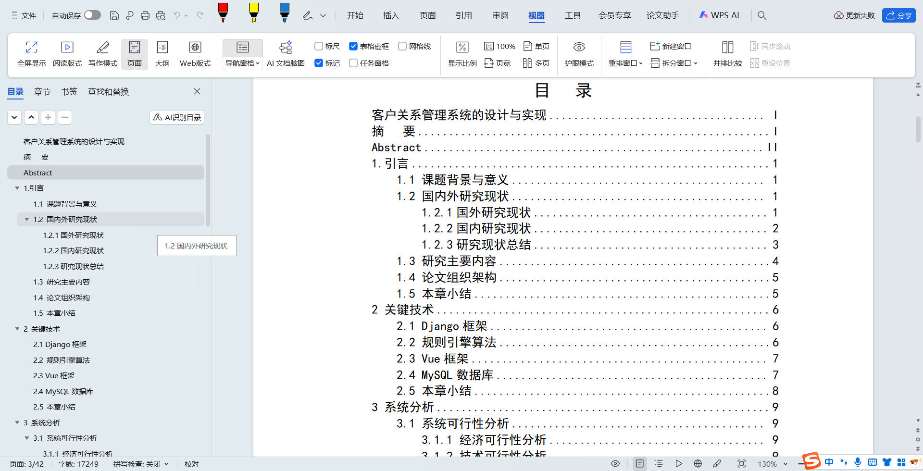This screenshot has height=471, width=923.
Task: Choose Multiple Pages view
Action: (x=536, y=63)
